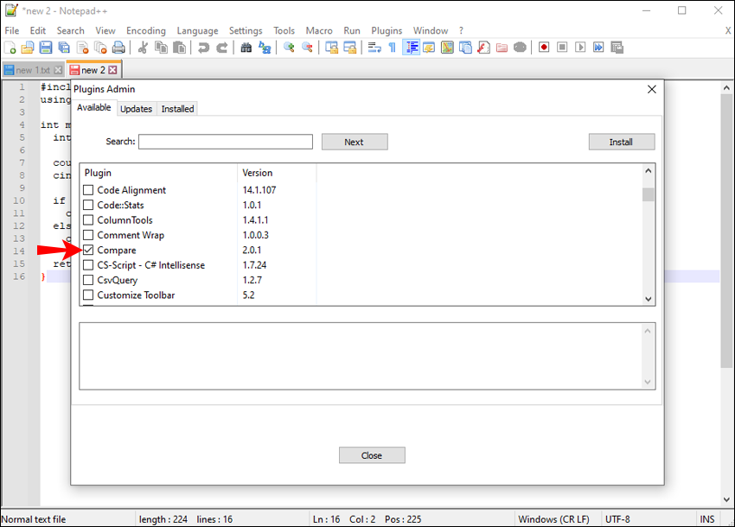
Task: Open Folder as Workspace icon
Action: click(x=502, y=48)
